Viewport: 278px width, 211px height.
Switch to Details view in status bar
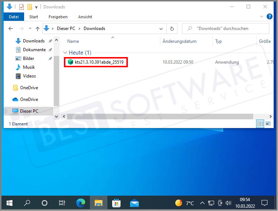tap(260, 124)
